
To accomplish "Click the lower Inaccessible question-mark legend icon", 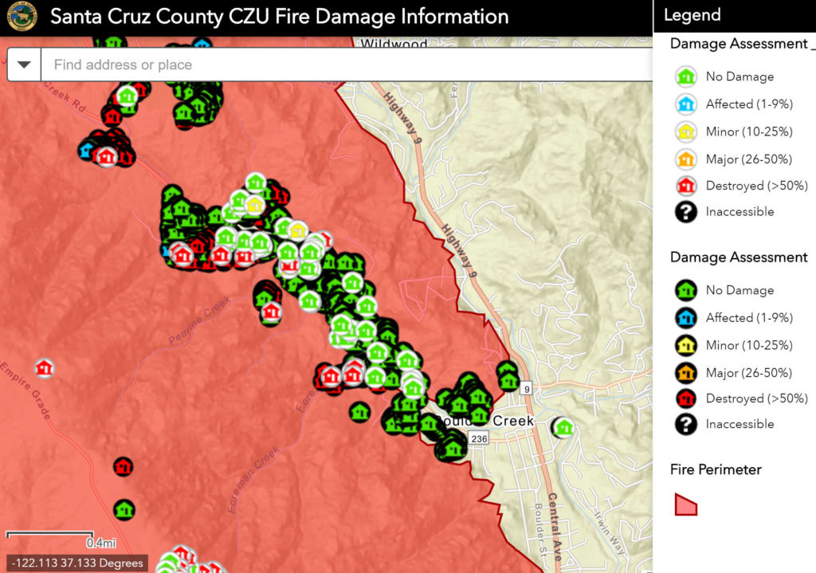I will 686,424.
